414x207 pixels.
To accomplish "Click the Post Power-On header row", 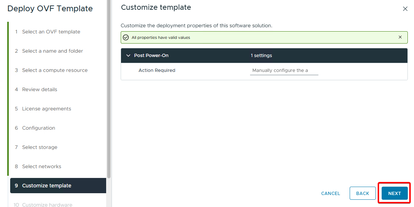I will 264,56.
